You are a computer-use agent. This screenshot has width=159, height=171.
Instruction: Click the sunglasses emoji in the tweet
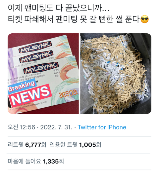[145, 19]
